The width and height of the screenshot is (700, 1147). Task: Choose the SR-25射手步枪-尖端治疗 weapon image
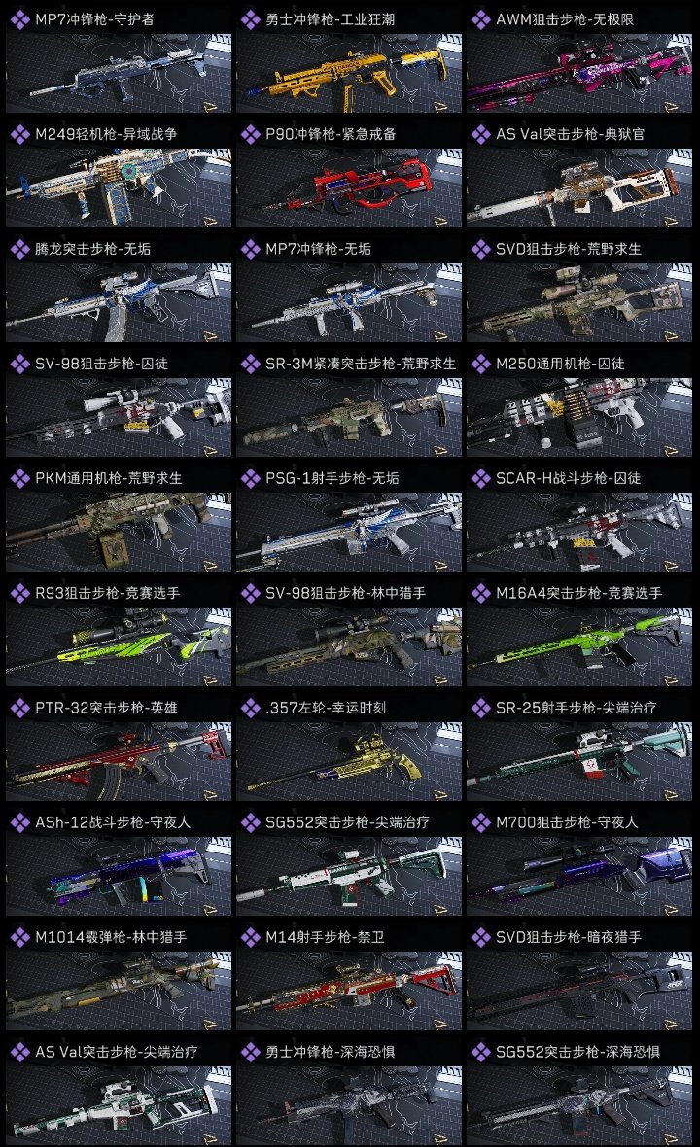tap(579, 761)
